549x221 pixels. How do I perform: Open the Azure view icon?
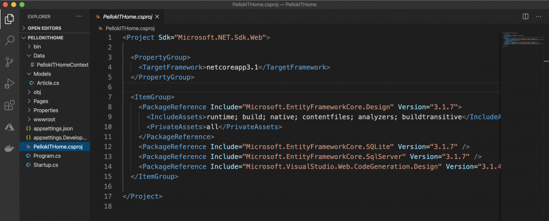pos(9,126)
